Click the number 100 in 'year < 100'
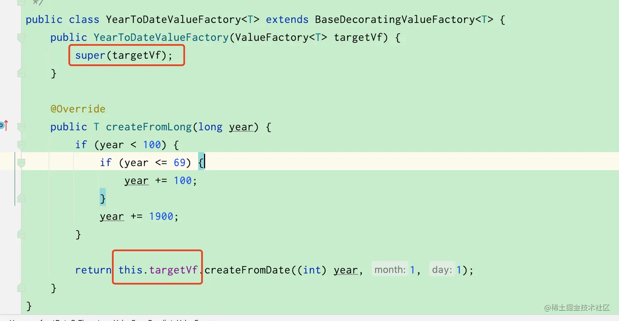This screenshot has width=619, height=321. (x=152, y=145)
